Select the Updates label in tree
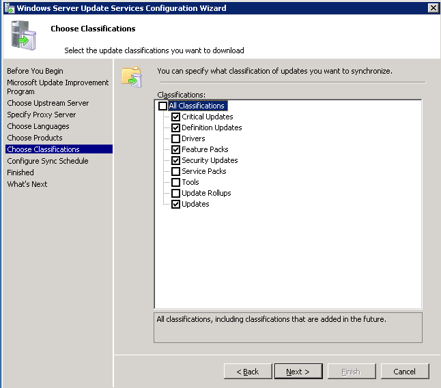Viewport: 441px width, 388px height. [195, 205]
